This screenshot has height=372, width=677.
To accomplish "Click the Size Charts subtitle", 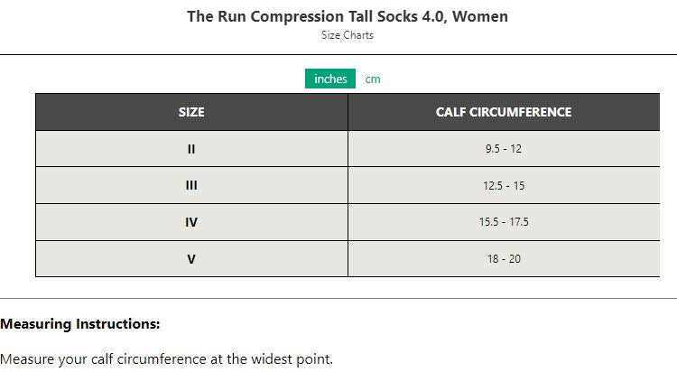I will click(347, 35).
